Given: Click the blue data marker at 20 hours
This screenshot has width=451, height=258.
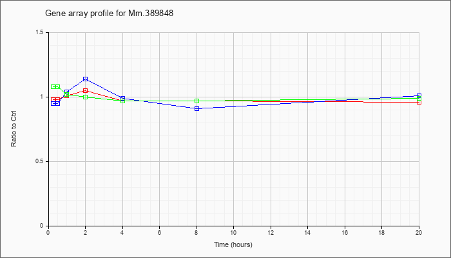Looking at the screenshot, I should pyautogui.click(x=419, y=96).
